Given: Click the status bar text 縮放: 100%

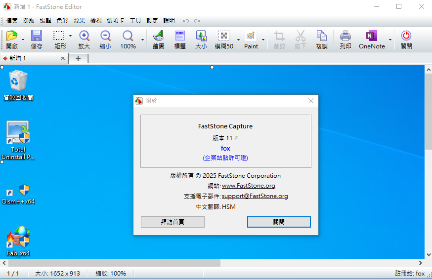Looking at the screenshot, I should tap(111, 273).
